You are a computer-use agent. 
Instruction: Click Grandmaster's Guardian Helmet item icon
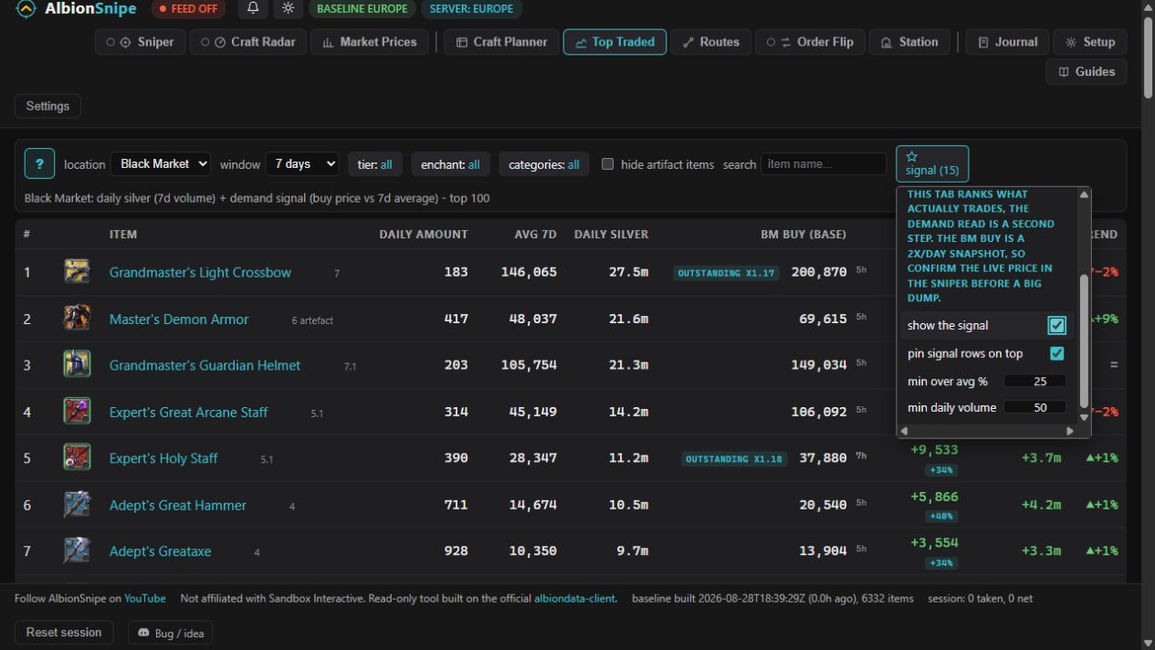tap(77, 364)
